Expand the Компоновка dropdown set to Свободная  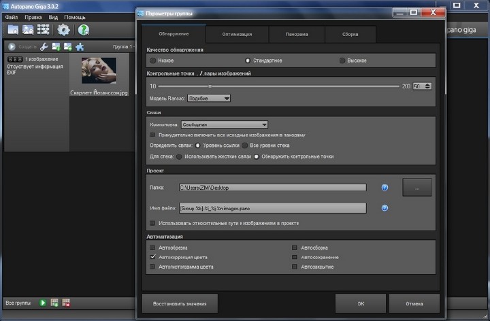pos(224,124)
